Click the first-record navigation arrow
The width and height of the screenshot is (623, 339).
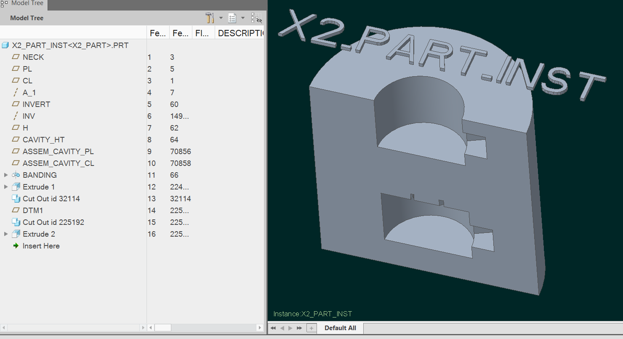coord(273,328)
